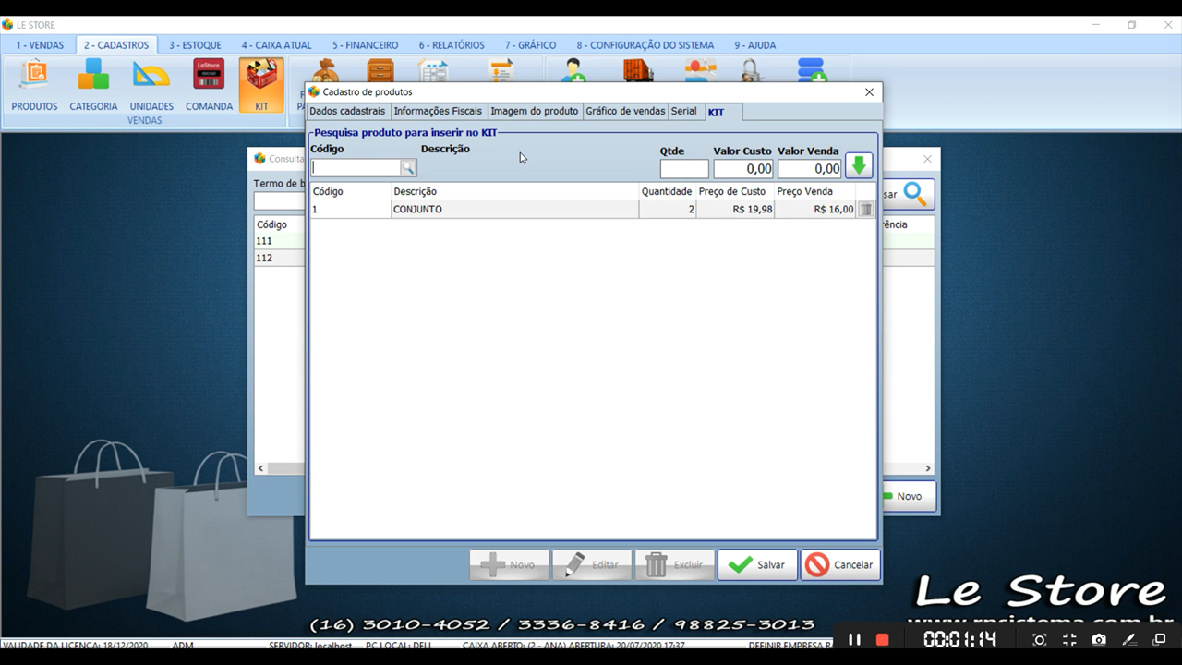Image resolution: width=1182 pixels, height=665 pixels.
Task: Open the 3 - ESTOQUE menu
Action: pyautogui.click(x=195, y=45)
